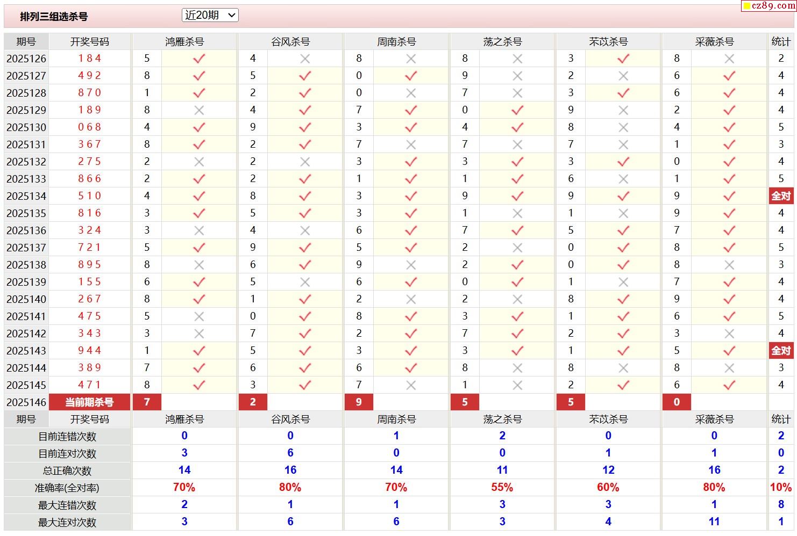Click current 周南 kill number 9 badge

(359, 402)
